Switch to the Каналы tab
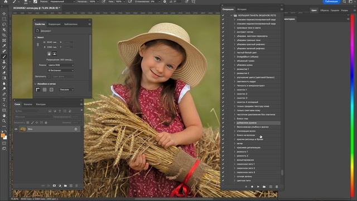Screen dimensions: 357x201 (28, 104)
